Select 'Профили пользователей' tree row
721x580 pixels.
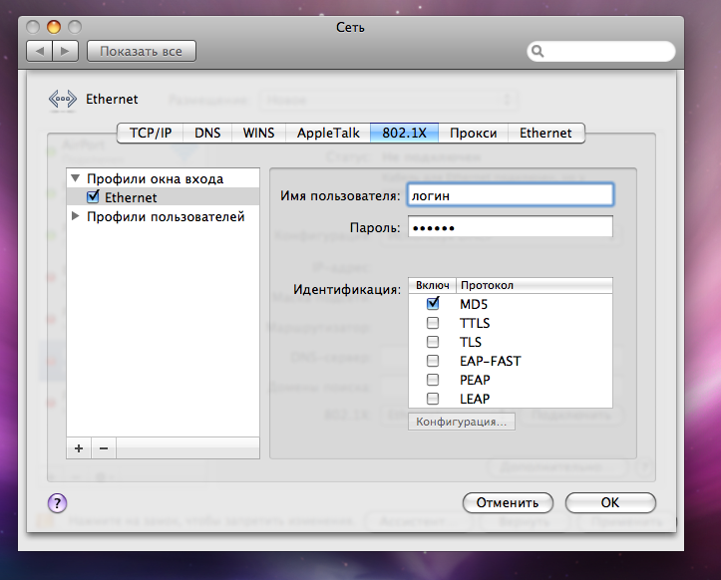163,216
